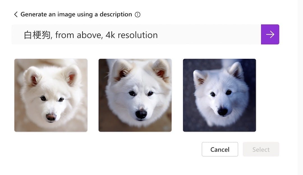
Task: Click "4k" in the description text
Action: [x=110, y=35]
